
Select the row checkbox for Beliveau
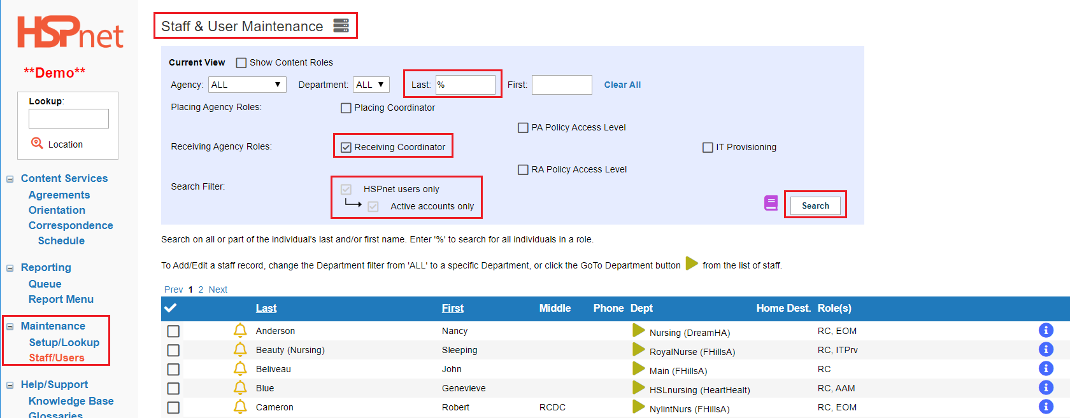[173, 370]
